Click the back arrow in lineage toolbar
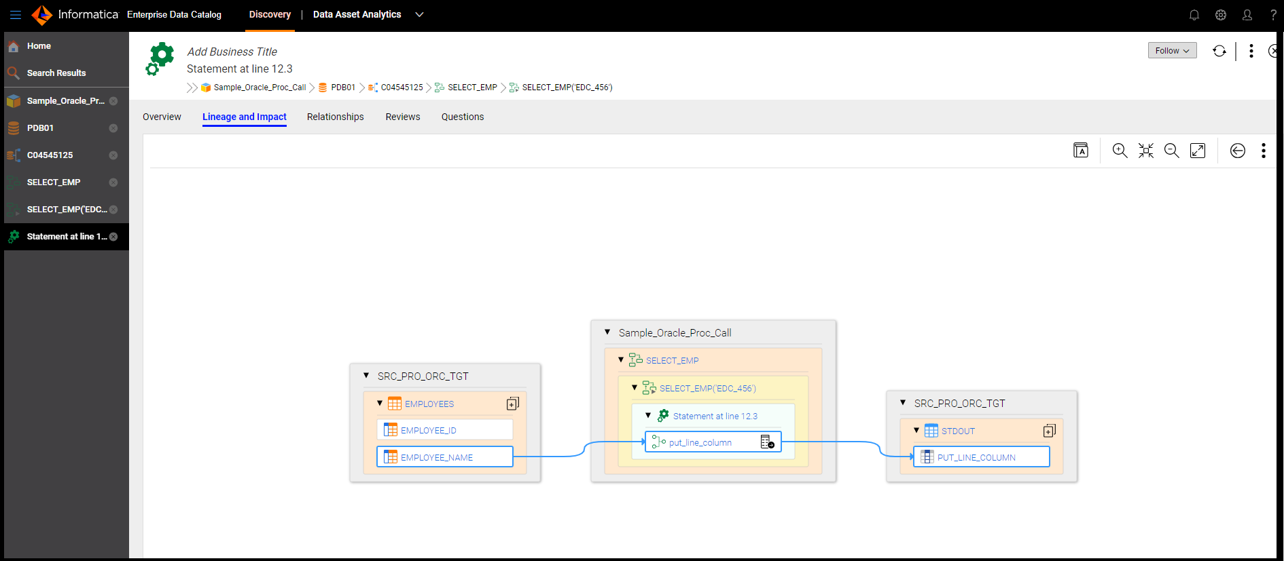 point(1238,151)
